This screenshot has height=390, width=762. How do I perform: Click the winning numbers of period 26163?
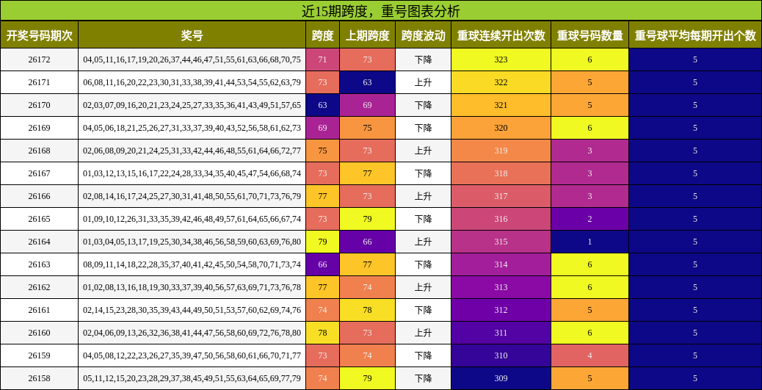pyautogui.click(x=192, y=264)
